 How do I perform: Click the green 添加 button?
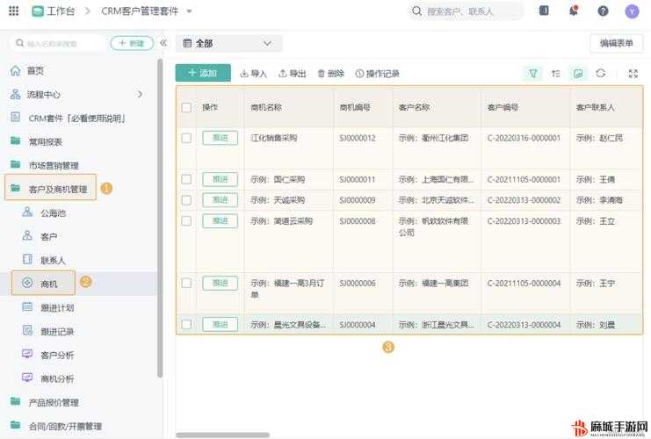coord(203,73)
